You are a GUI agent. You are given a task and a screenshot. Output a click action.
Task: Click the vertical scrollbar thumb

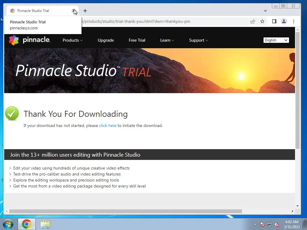(x=297, y=90)
